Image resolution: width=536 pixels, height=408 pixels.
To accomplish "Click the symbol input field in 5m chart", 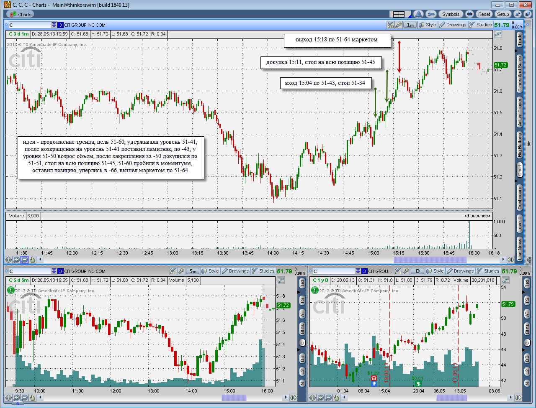I will 29,271.
